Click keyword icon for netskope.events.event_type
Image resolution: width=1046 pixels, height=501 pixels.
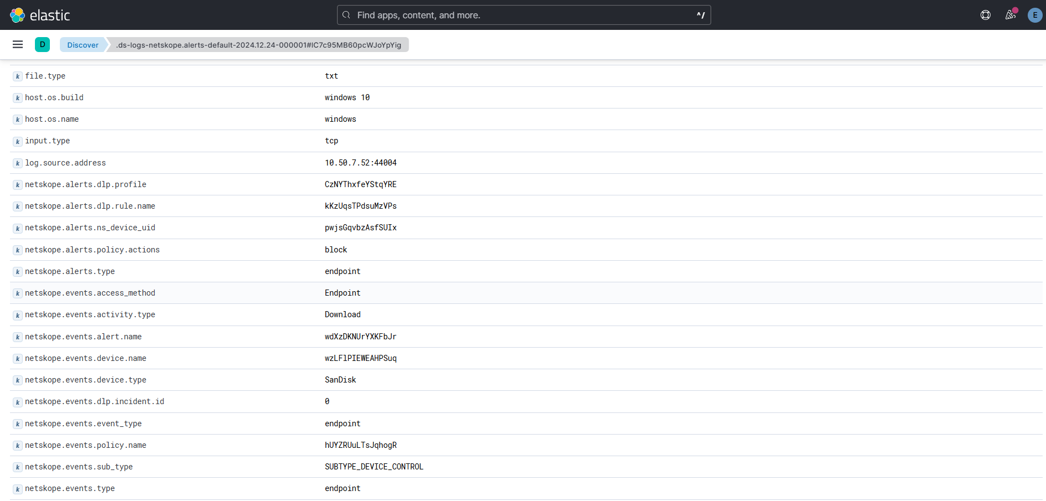18,424
